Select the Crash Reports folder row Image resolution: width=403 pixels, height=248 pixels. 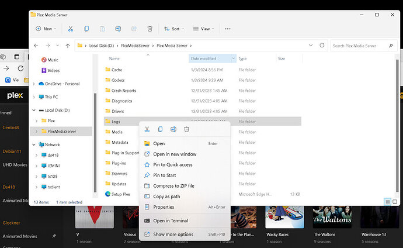tap(203, 91)
